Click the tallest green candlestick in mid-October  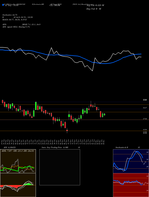pyautogui.click(x=36, y=106)
